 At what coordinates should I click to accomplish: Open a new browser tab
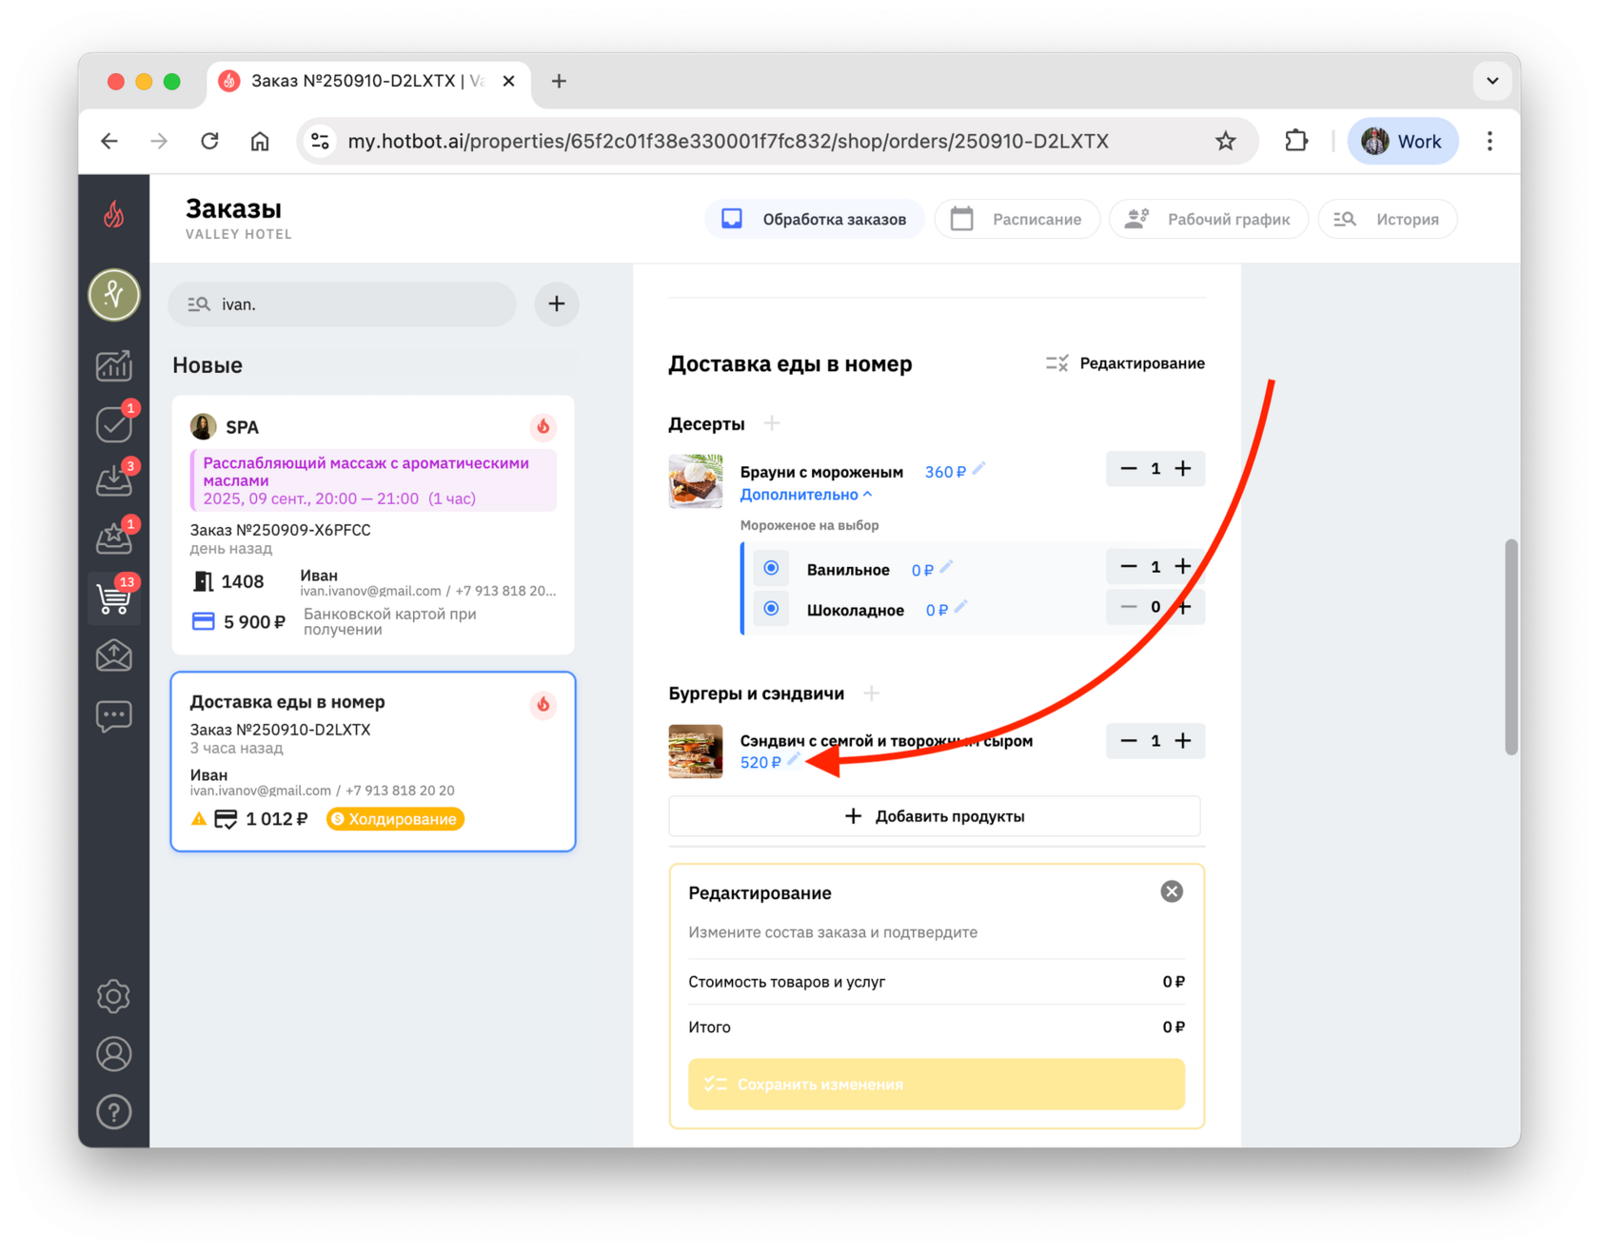click(559, 81)
